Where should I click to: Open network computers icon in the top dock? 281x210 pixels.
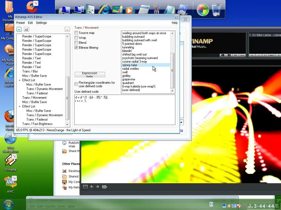[x=78, y=10]
